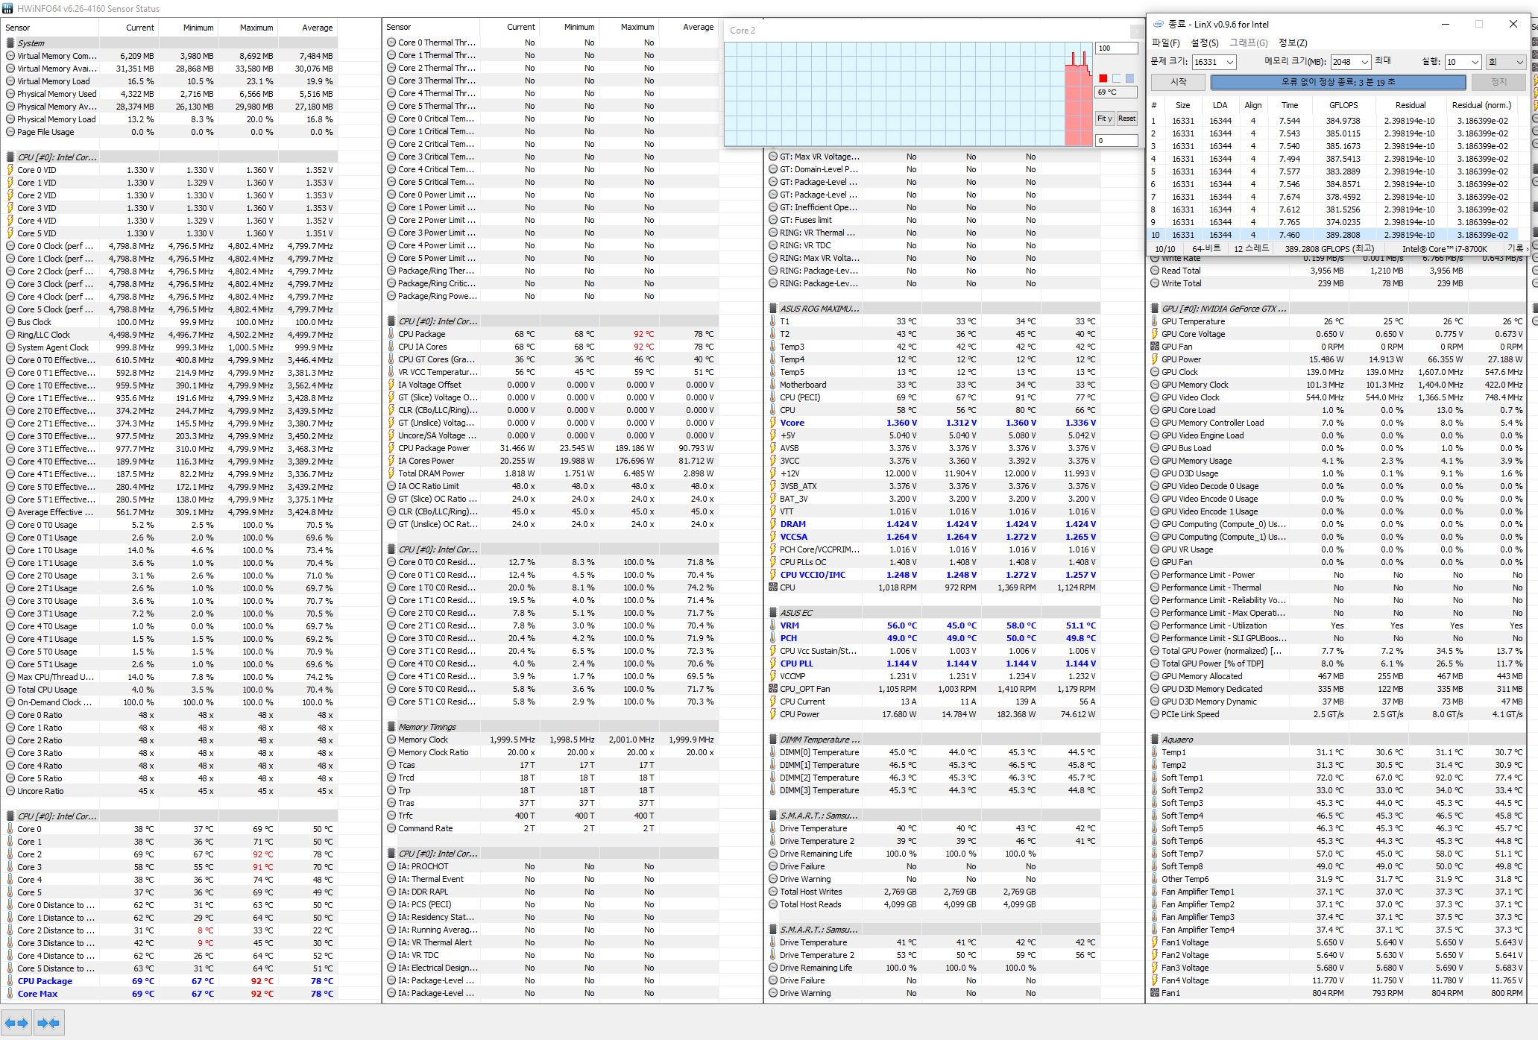Viewport: 1538px width, 1040px height.
Task: Click the Vcore lightning bolt icon
Action: (x=773, y=423)
